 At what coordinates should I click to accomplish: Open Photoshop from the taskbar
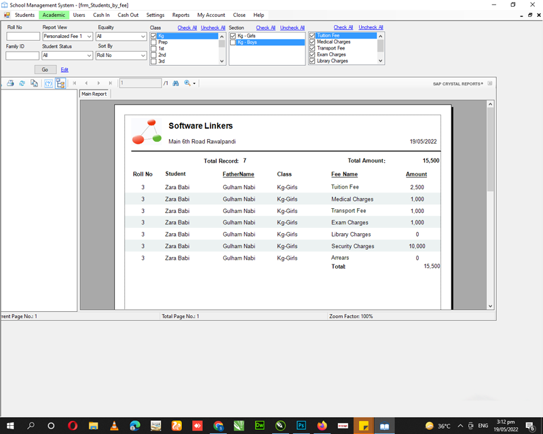301,426
